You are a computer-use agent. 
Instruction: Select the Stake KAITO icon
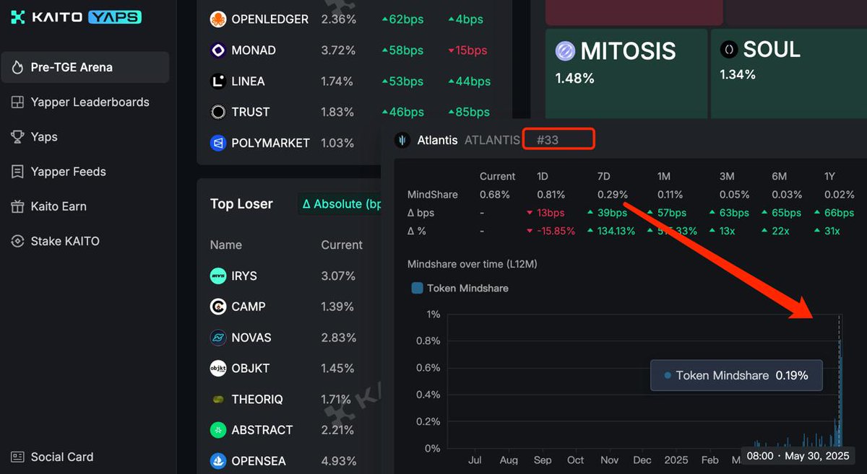(18, 241)
